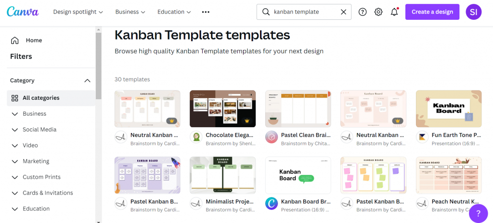Viewport: 493px width, 223px height.
Task: Open the help question mark icon in header
Action: (363, 12)
